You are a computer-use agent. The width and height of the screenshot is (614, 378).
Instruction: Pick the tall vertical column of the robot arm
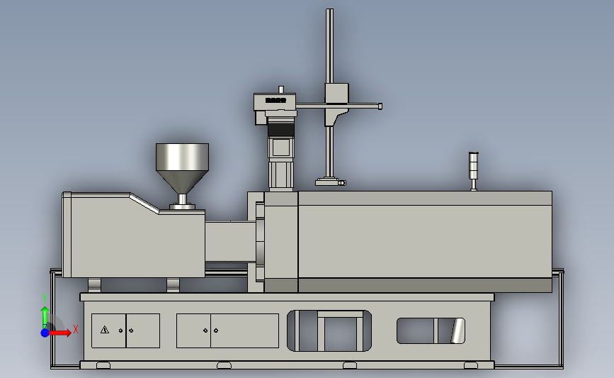pos(330,94)
